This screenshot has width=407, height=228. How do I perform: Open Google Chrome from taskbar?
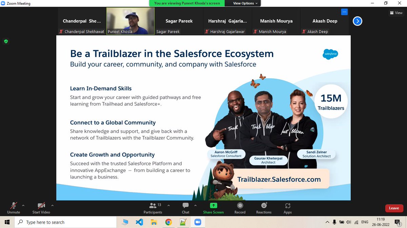tap(168, 222)
